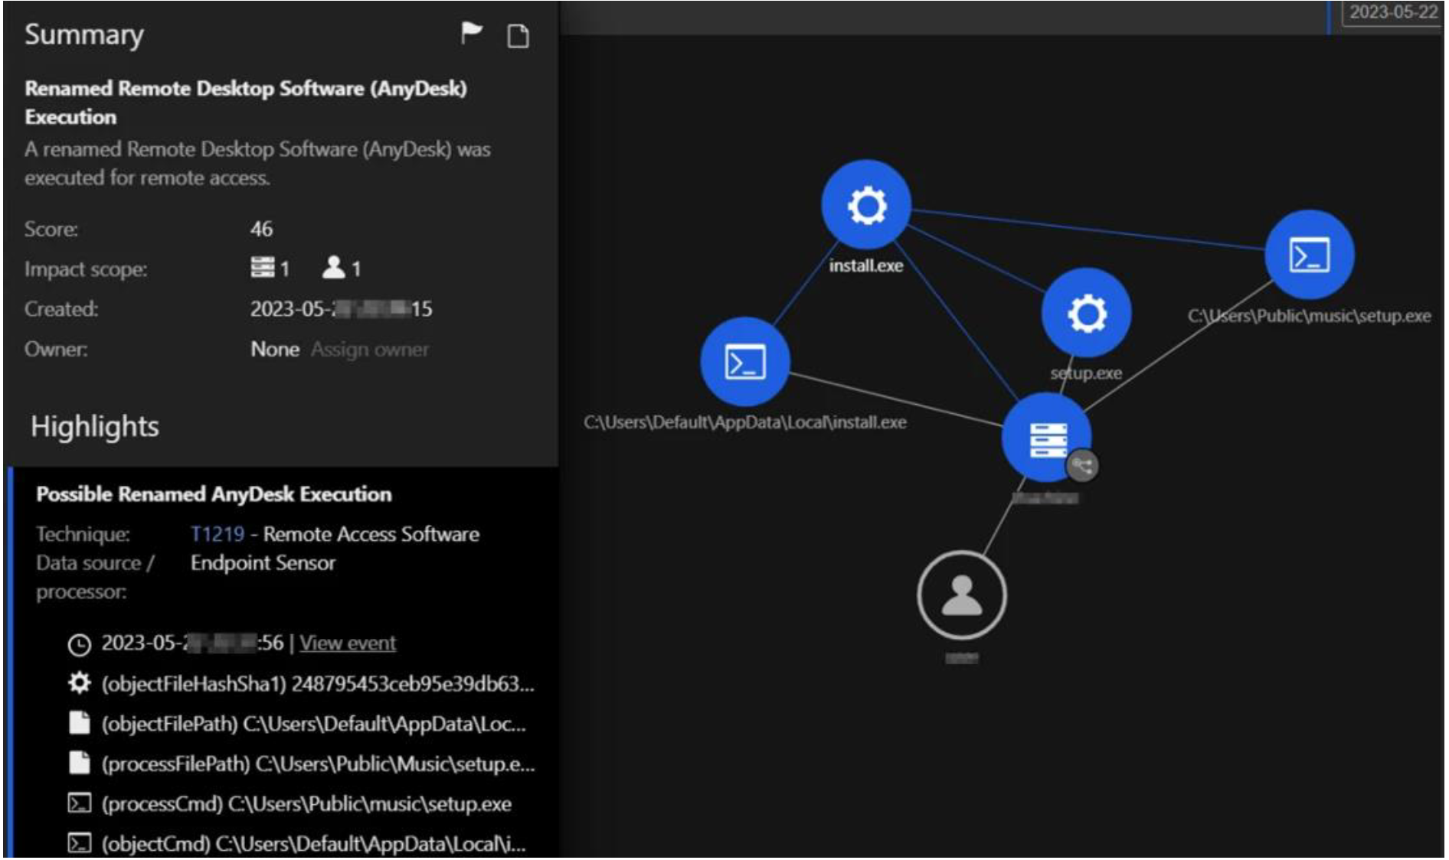Click the objectFilePath highlight entry
The height and width of the screenshot is (860, 1449).
pyautogui.click(x=313, y=724)
